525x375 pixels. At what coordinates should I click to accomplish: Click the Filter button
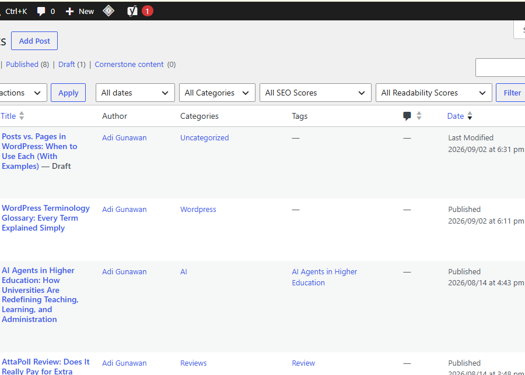pos(512,93)
